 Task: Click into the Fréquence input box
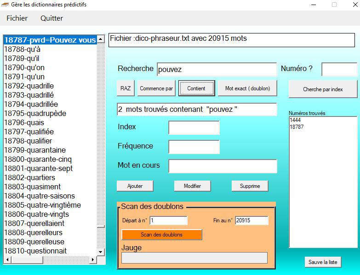click(x=194, y=147)
